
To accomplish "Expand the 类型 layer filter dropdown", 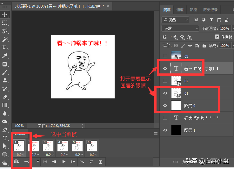I will click(175, 20).
